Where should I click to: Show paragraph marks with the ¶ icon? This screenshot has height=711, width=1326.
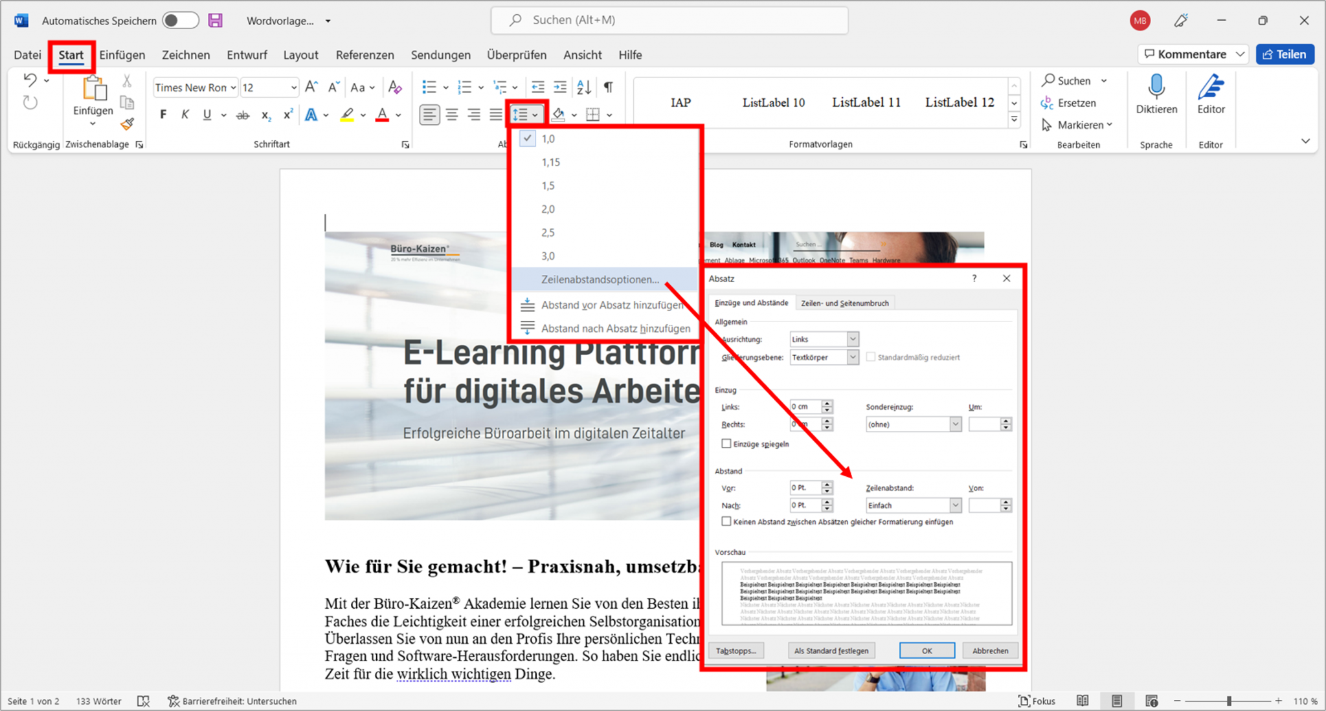tap(607, 87)
